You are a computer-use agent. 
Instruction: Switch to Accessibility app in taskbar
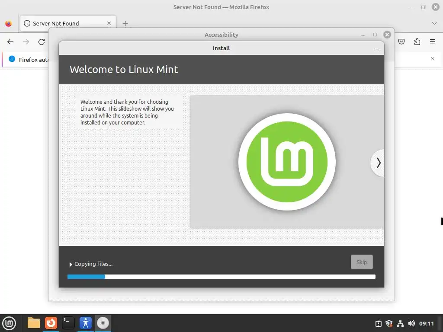[x=86, y=323]
